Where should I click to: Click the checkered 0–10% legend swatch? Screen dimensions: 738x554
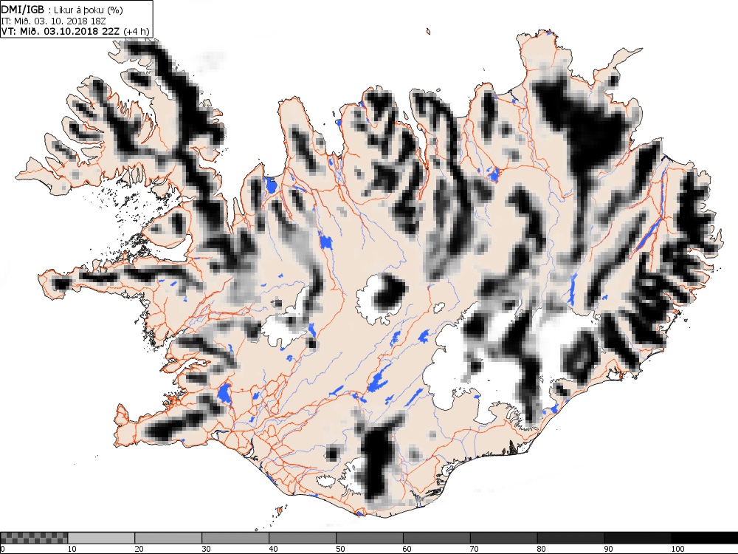[x=35, y=538]
